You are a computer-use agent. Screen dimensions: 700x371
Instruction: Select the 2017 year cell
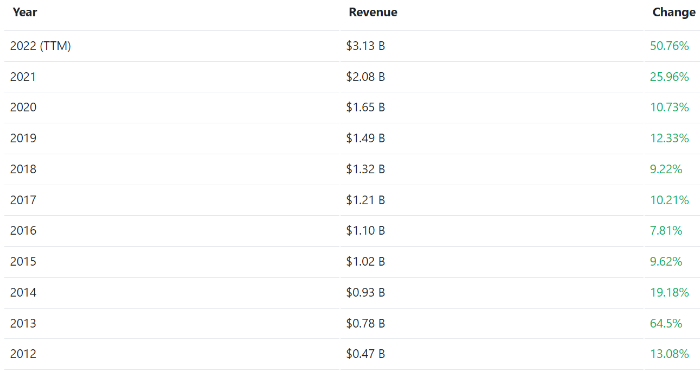point(23,200)
